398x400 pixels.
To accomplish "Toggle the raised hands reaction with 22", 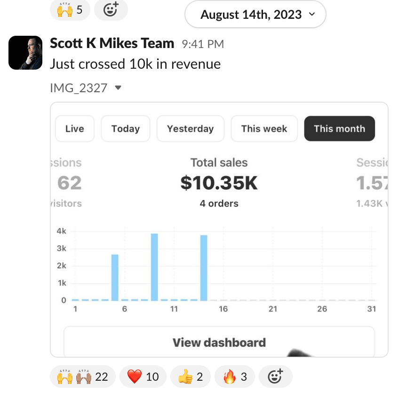I will click(82, 376).
